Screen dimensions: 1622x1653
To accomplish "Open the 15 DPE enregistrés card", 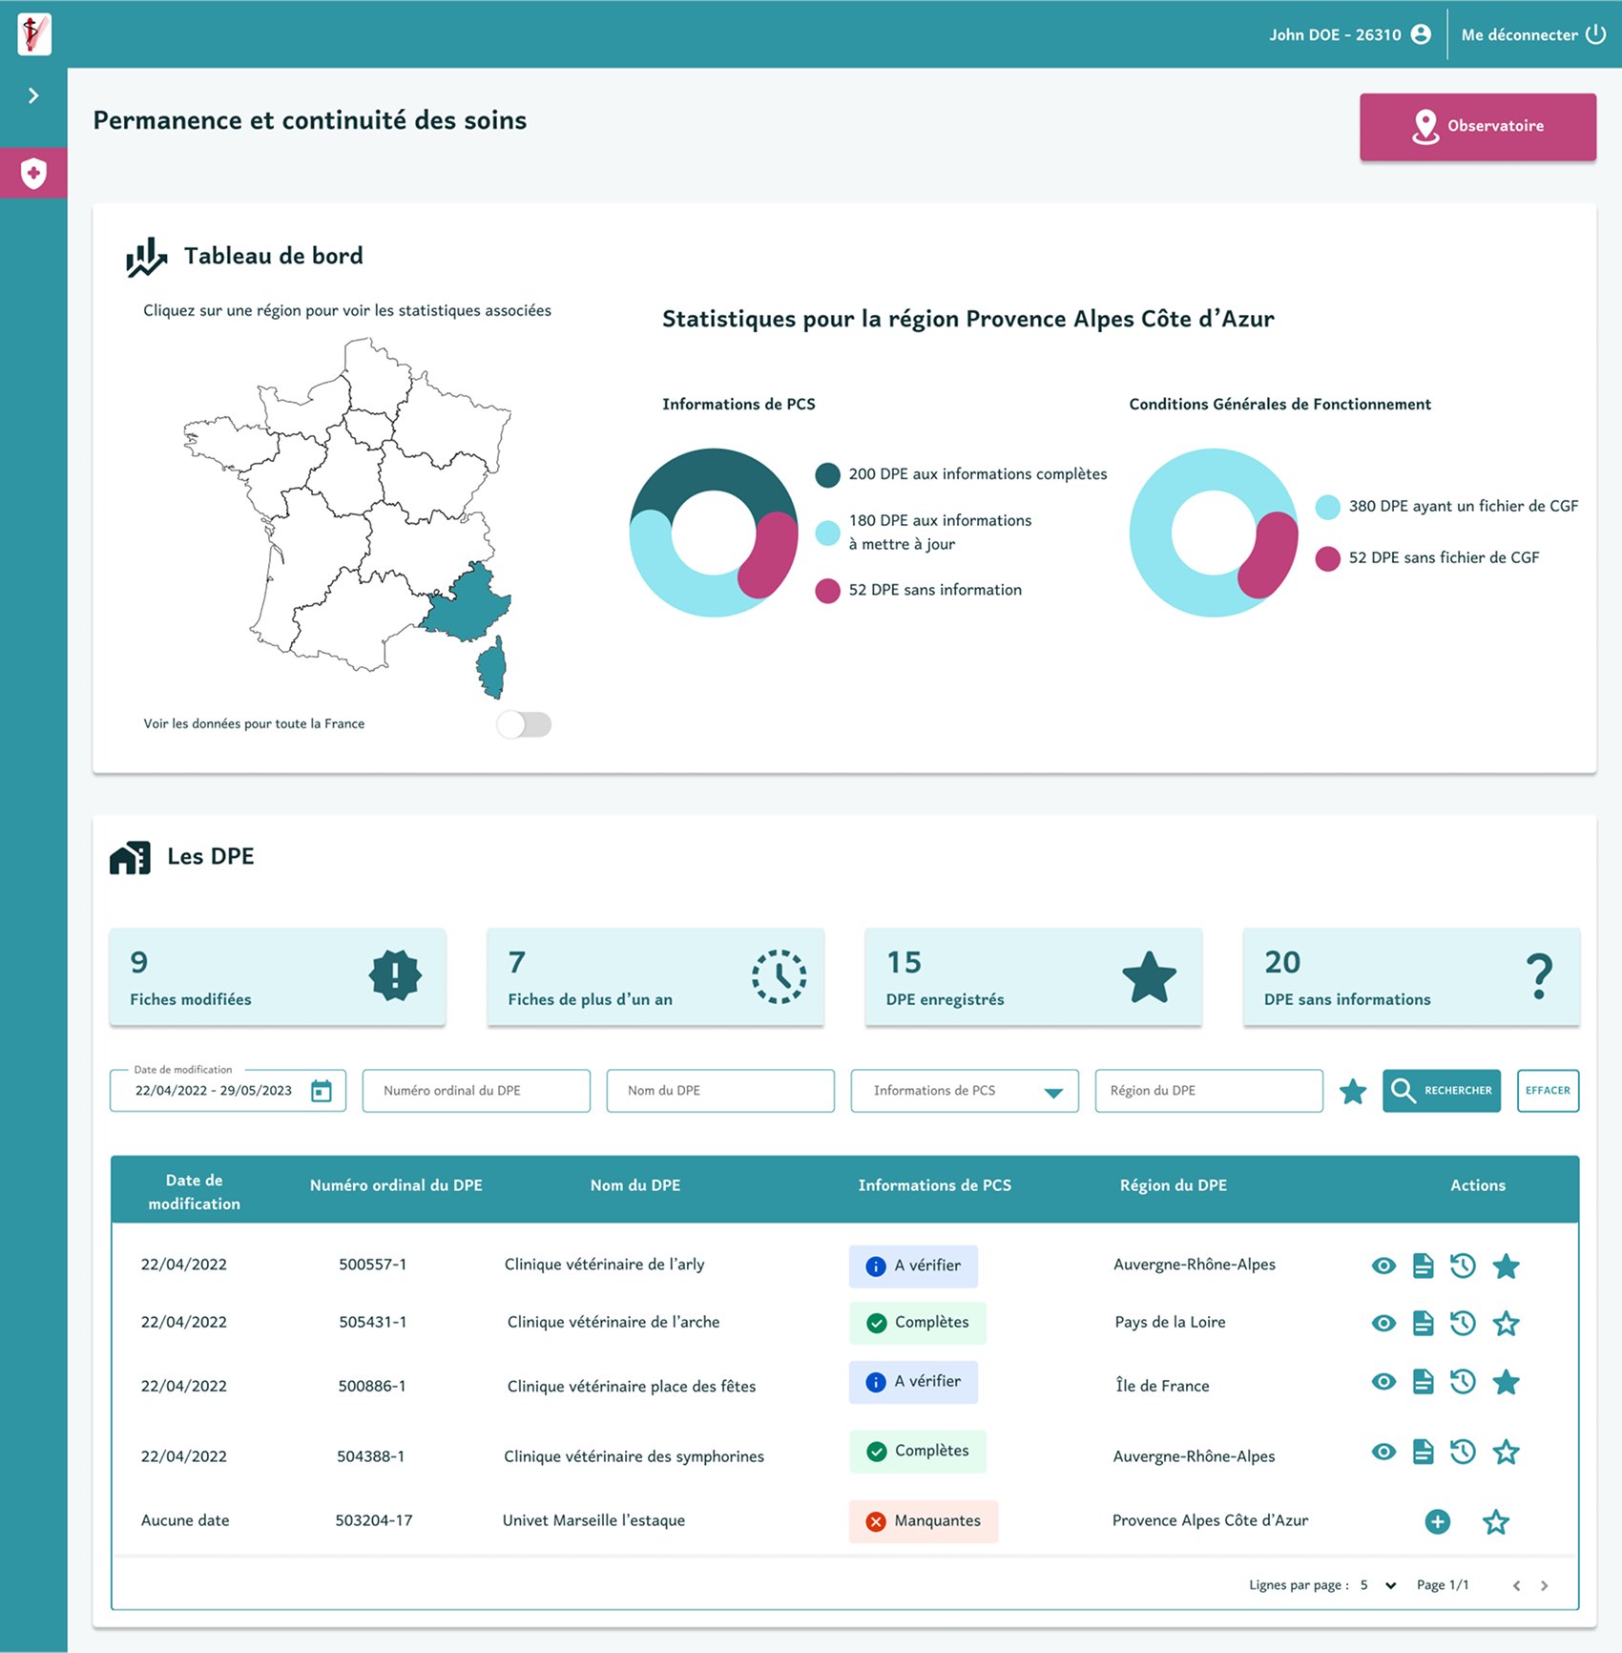I will coord(1033,977).
